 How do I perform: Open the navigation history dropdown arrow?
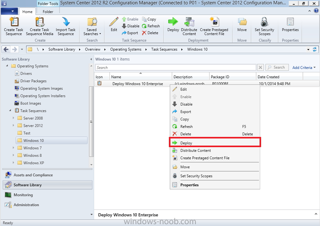tap(22, 49)
